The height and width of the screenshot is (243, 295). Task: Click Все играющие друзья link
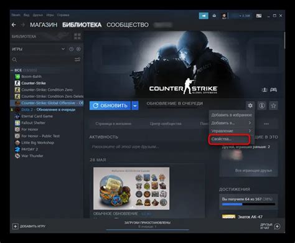pos(253,171)
